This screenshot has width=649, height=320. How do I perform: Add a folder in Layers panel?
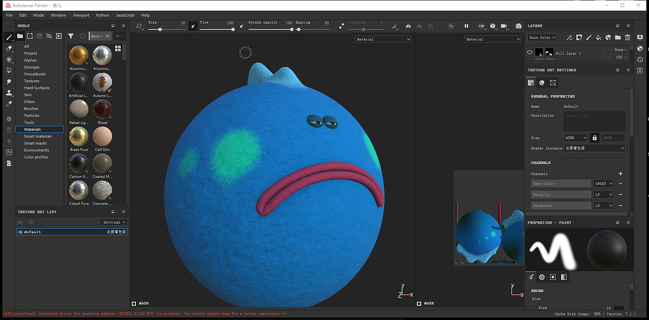click(x=618, y=38)
